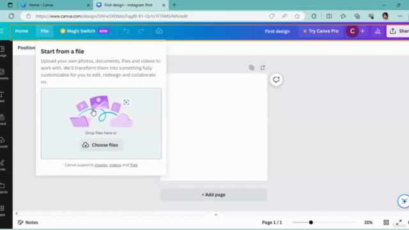The height and width of the screenshot is (230, 409).
Task: Add page to favorites star
Action: point(297,16)
